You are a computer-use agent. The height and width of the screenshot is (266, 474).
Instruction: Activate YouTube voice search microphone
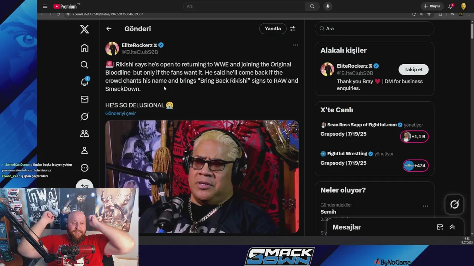pos(328,6)
